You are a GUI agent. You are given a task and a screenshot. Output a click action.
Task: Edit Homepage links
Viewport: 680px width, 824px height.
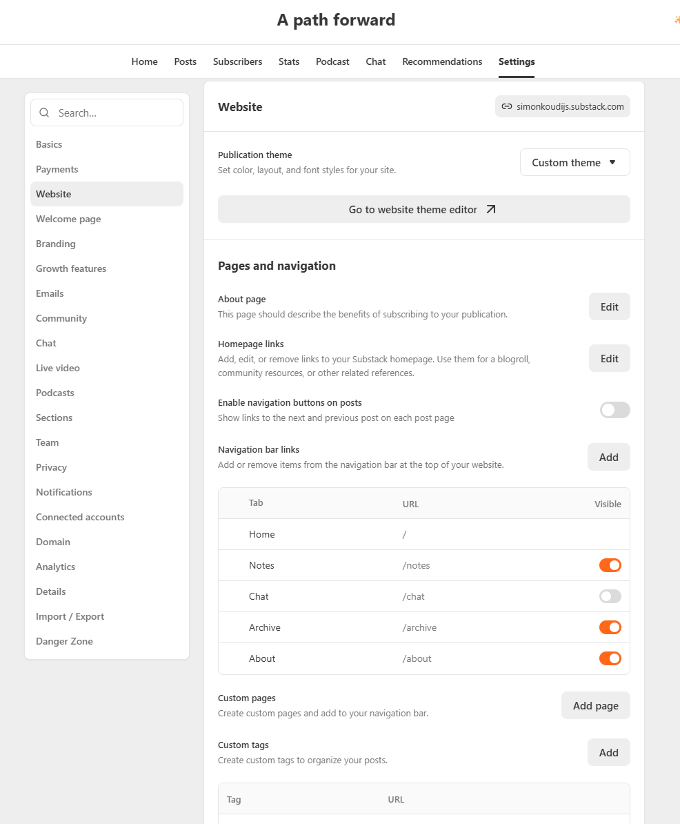tap(609, 358)
